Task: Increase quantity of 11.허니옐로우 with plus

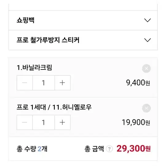Action: click(62, 122)
